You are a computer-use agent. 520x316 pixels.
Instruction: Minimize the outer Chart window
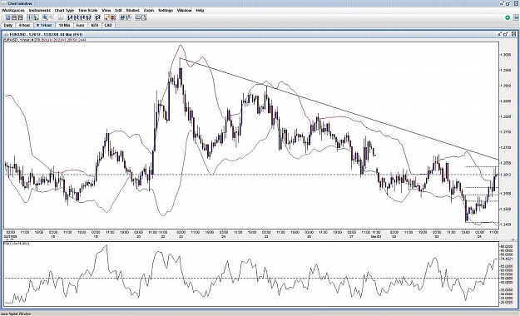click(502, 3)
